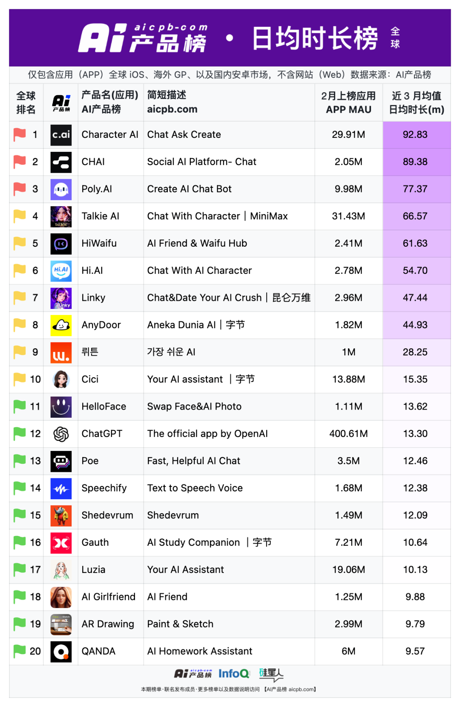Select the Luzia app icon

tap(61, 570)
